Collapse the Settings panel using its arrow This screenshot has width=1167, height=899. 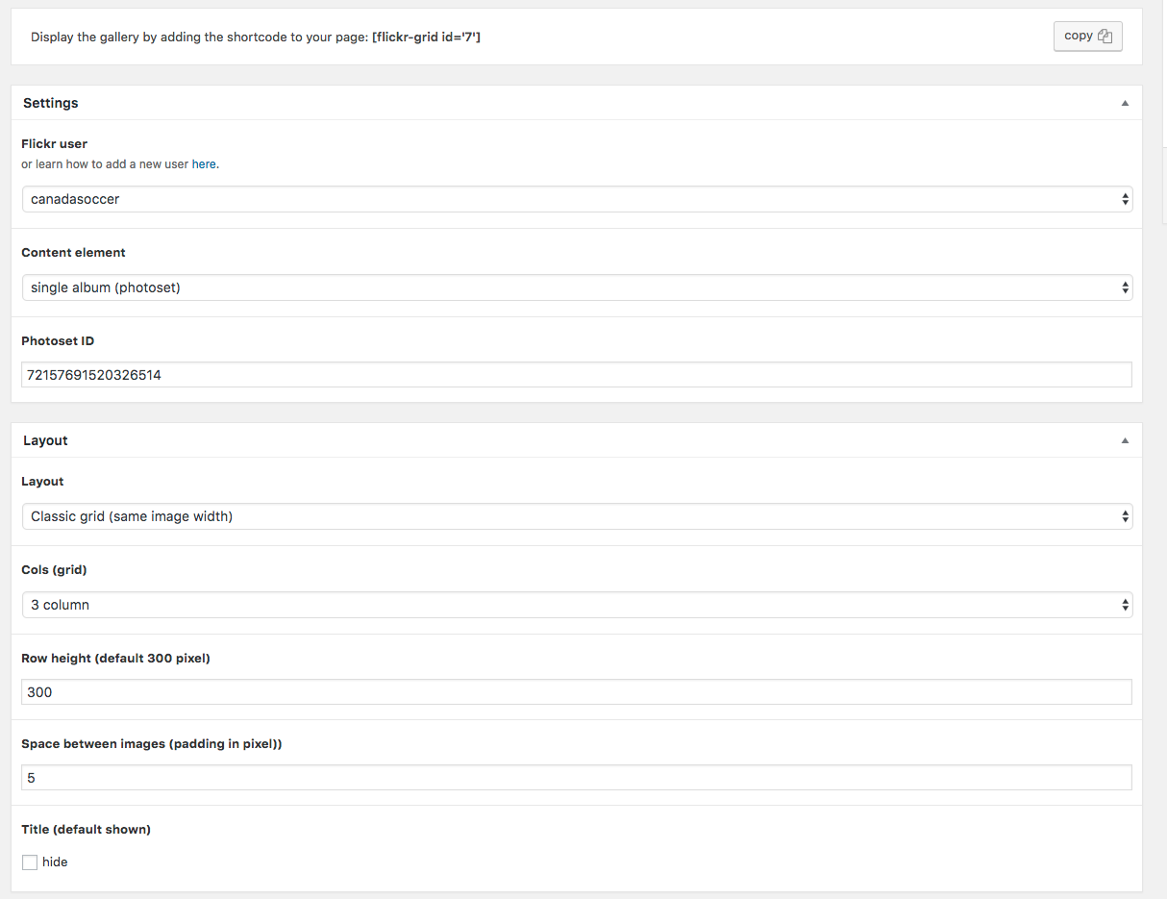[1125, 103]
